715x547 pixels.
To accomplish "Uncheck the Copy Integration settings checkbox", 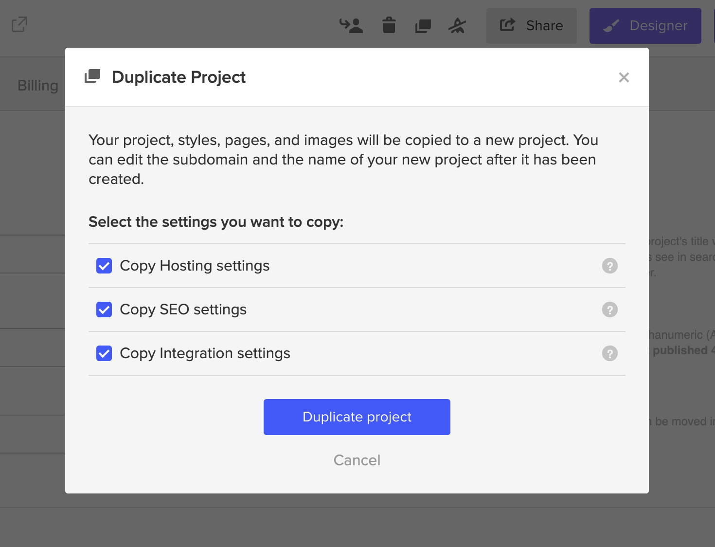I will point(104,353).
